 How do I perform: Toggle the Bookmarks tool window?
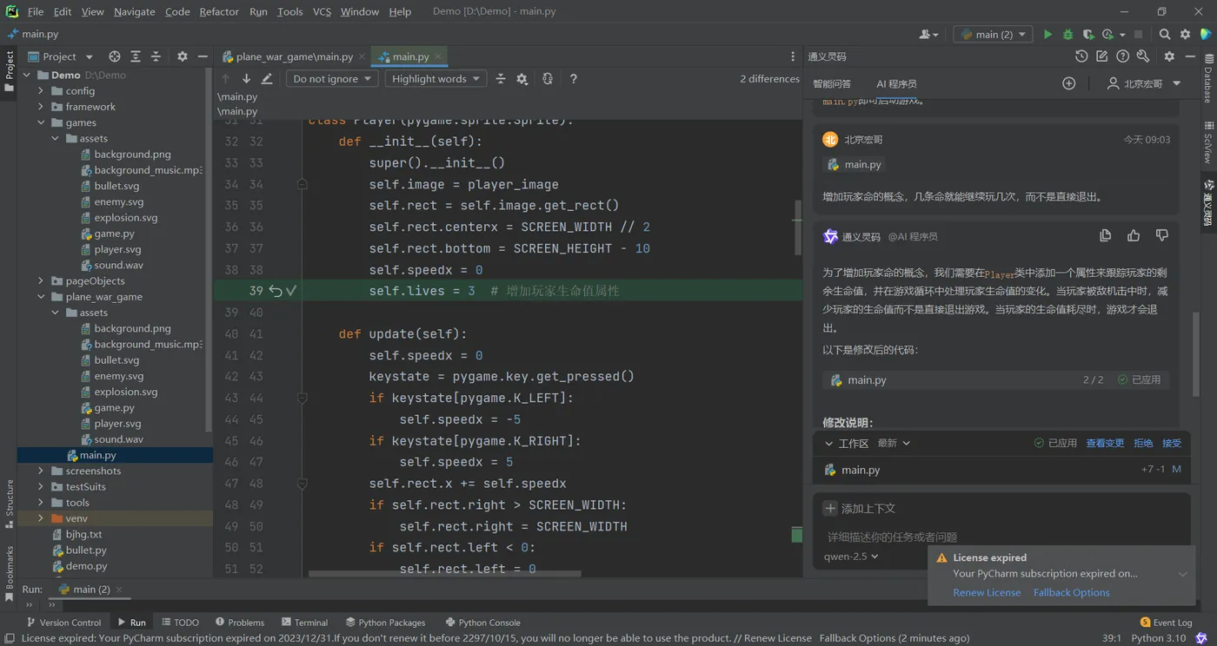(x=10, y=567)
